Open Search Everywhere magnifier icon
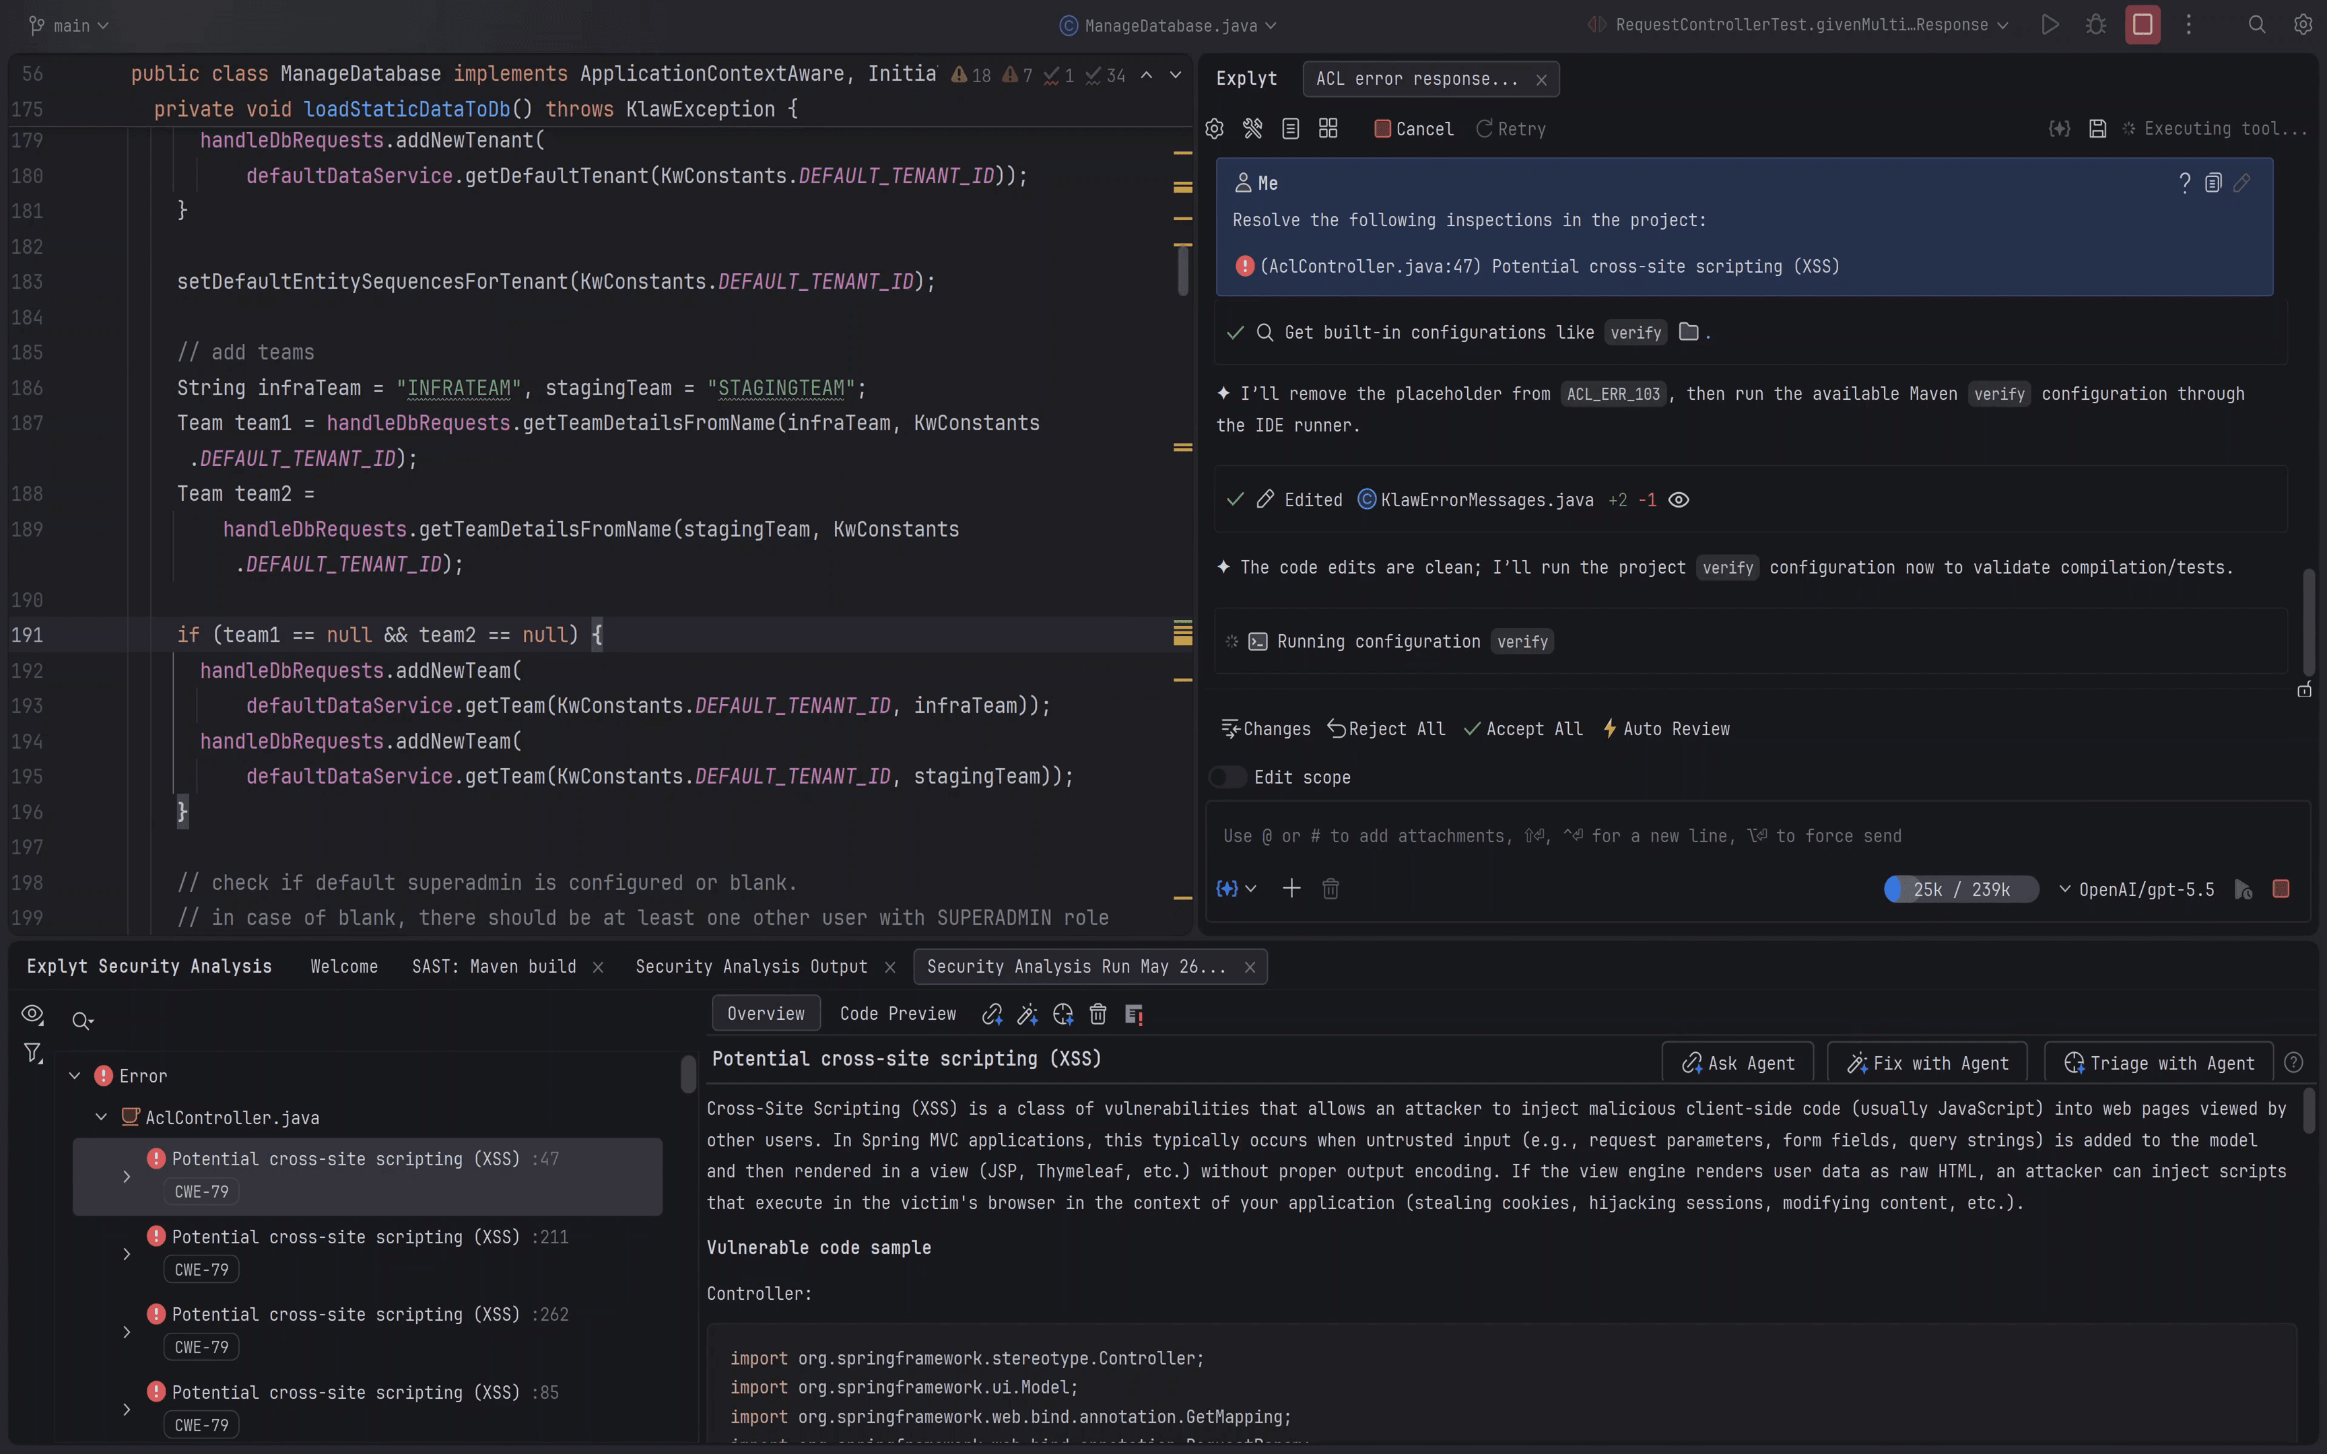The height and width of the screenshot is (1454, 2327). [2257, 25]
